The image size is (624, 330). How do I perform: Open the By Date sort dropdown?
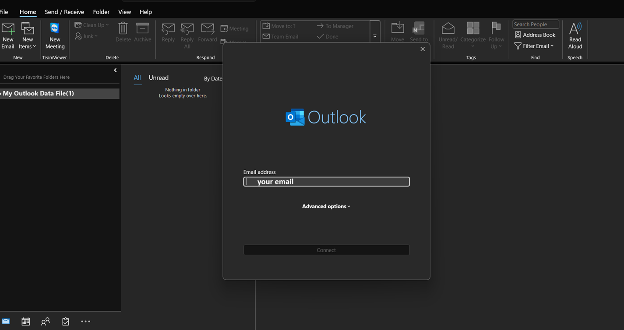[213, 79]
